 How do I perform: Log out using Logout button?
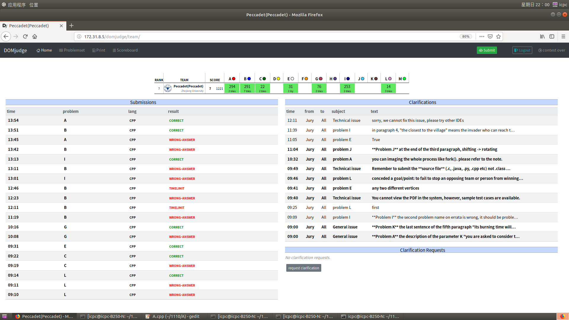pos(522,50)
